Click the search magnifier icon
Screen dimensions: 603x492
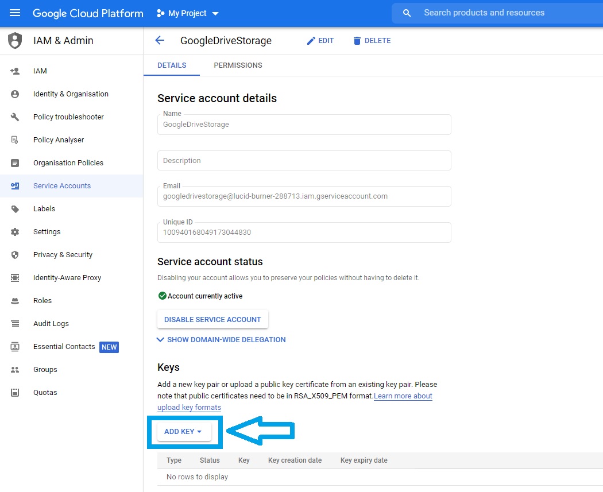point(407,13)
